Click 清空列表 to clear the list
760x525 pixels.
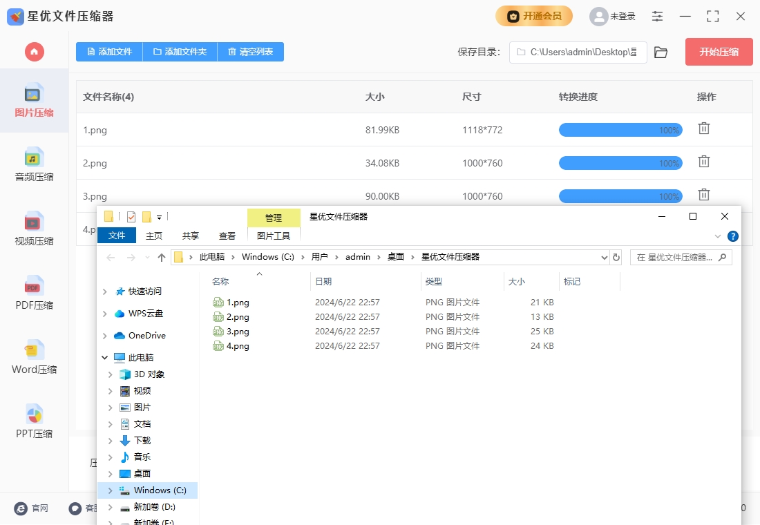251,51
